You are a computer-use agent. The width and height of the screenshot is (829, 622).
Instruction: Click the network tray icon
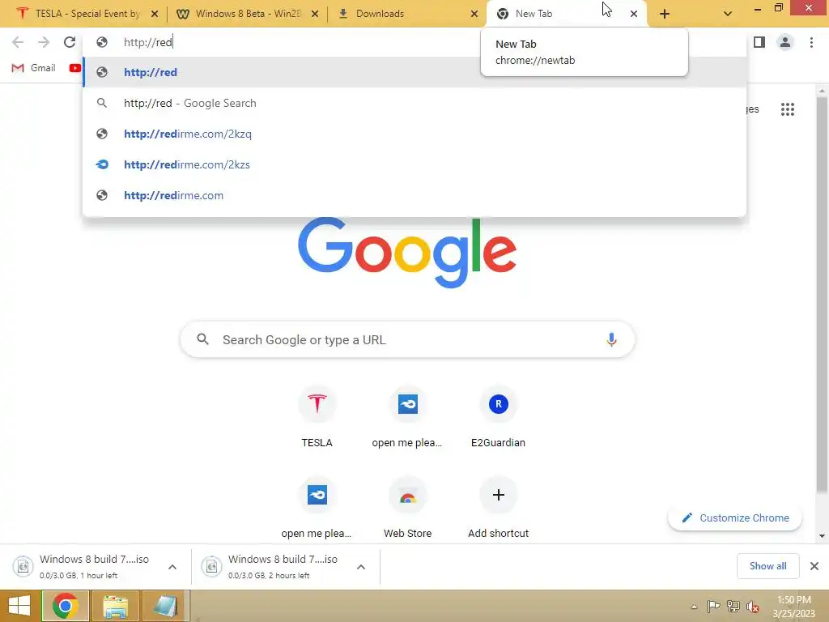[733, 607]
